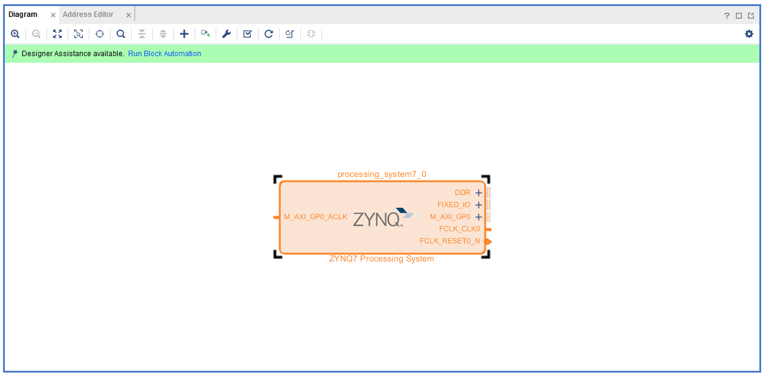The width and height of the screenshot is (763, 375).
Task: Click the Zoom Fit arrows icon
Action: pyautogui.click(x=57, y=34)
